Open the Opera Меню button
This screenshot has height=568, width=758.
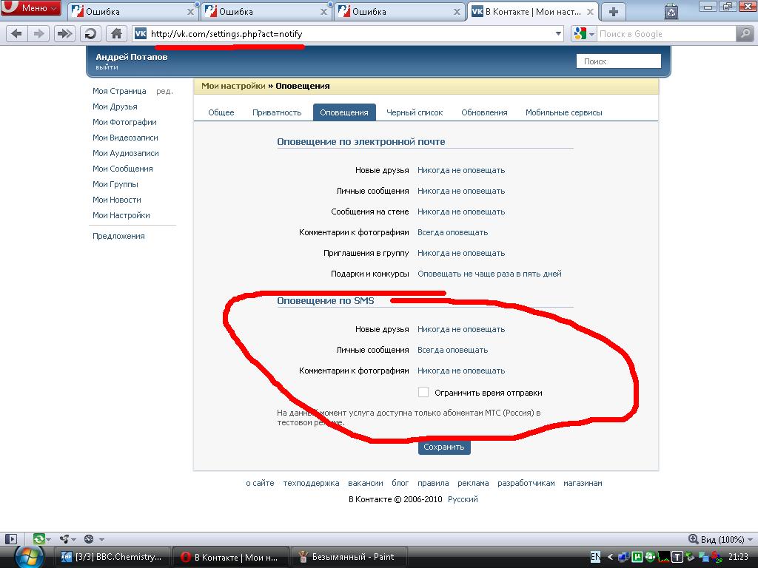[31, 8]
